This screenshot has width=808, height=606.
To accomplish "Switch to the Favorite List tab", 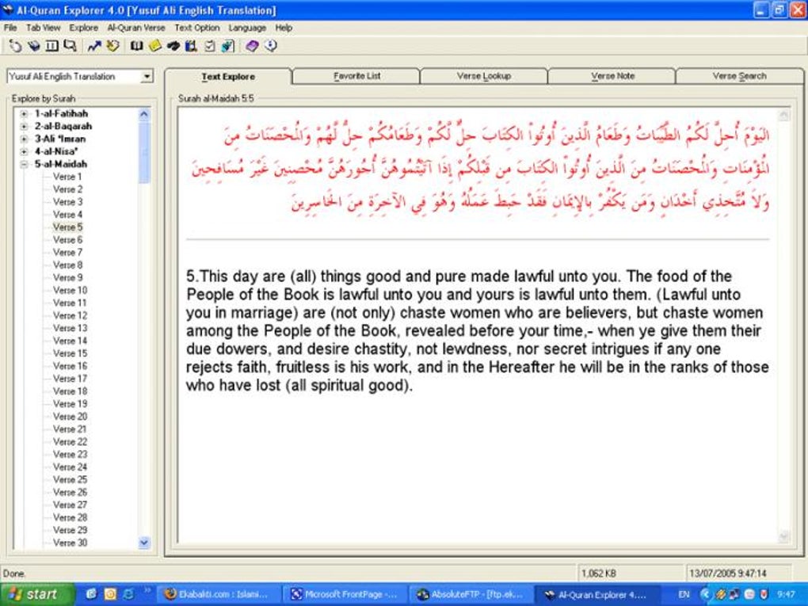I will pos(356,76).
